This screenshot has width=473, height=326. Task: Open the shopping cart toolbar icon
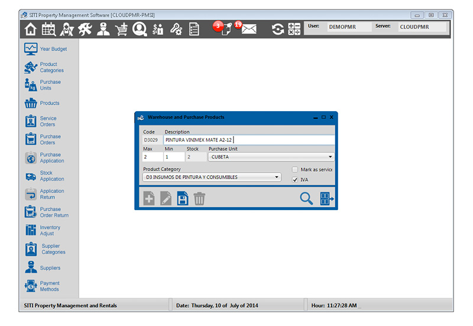121,29
